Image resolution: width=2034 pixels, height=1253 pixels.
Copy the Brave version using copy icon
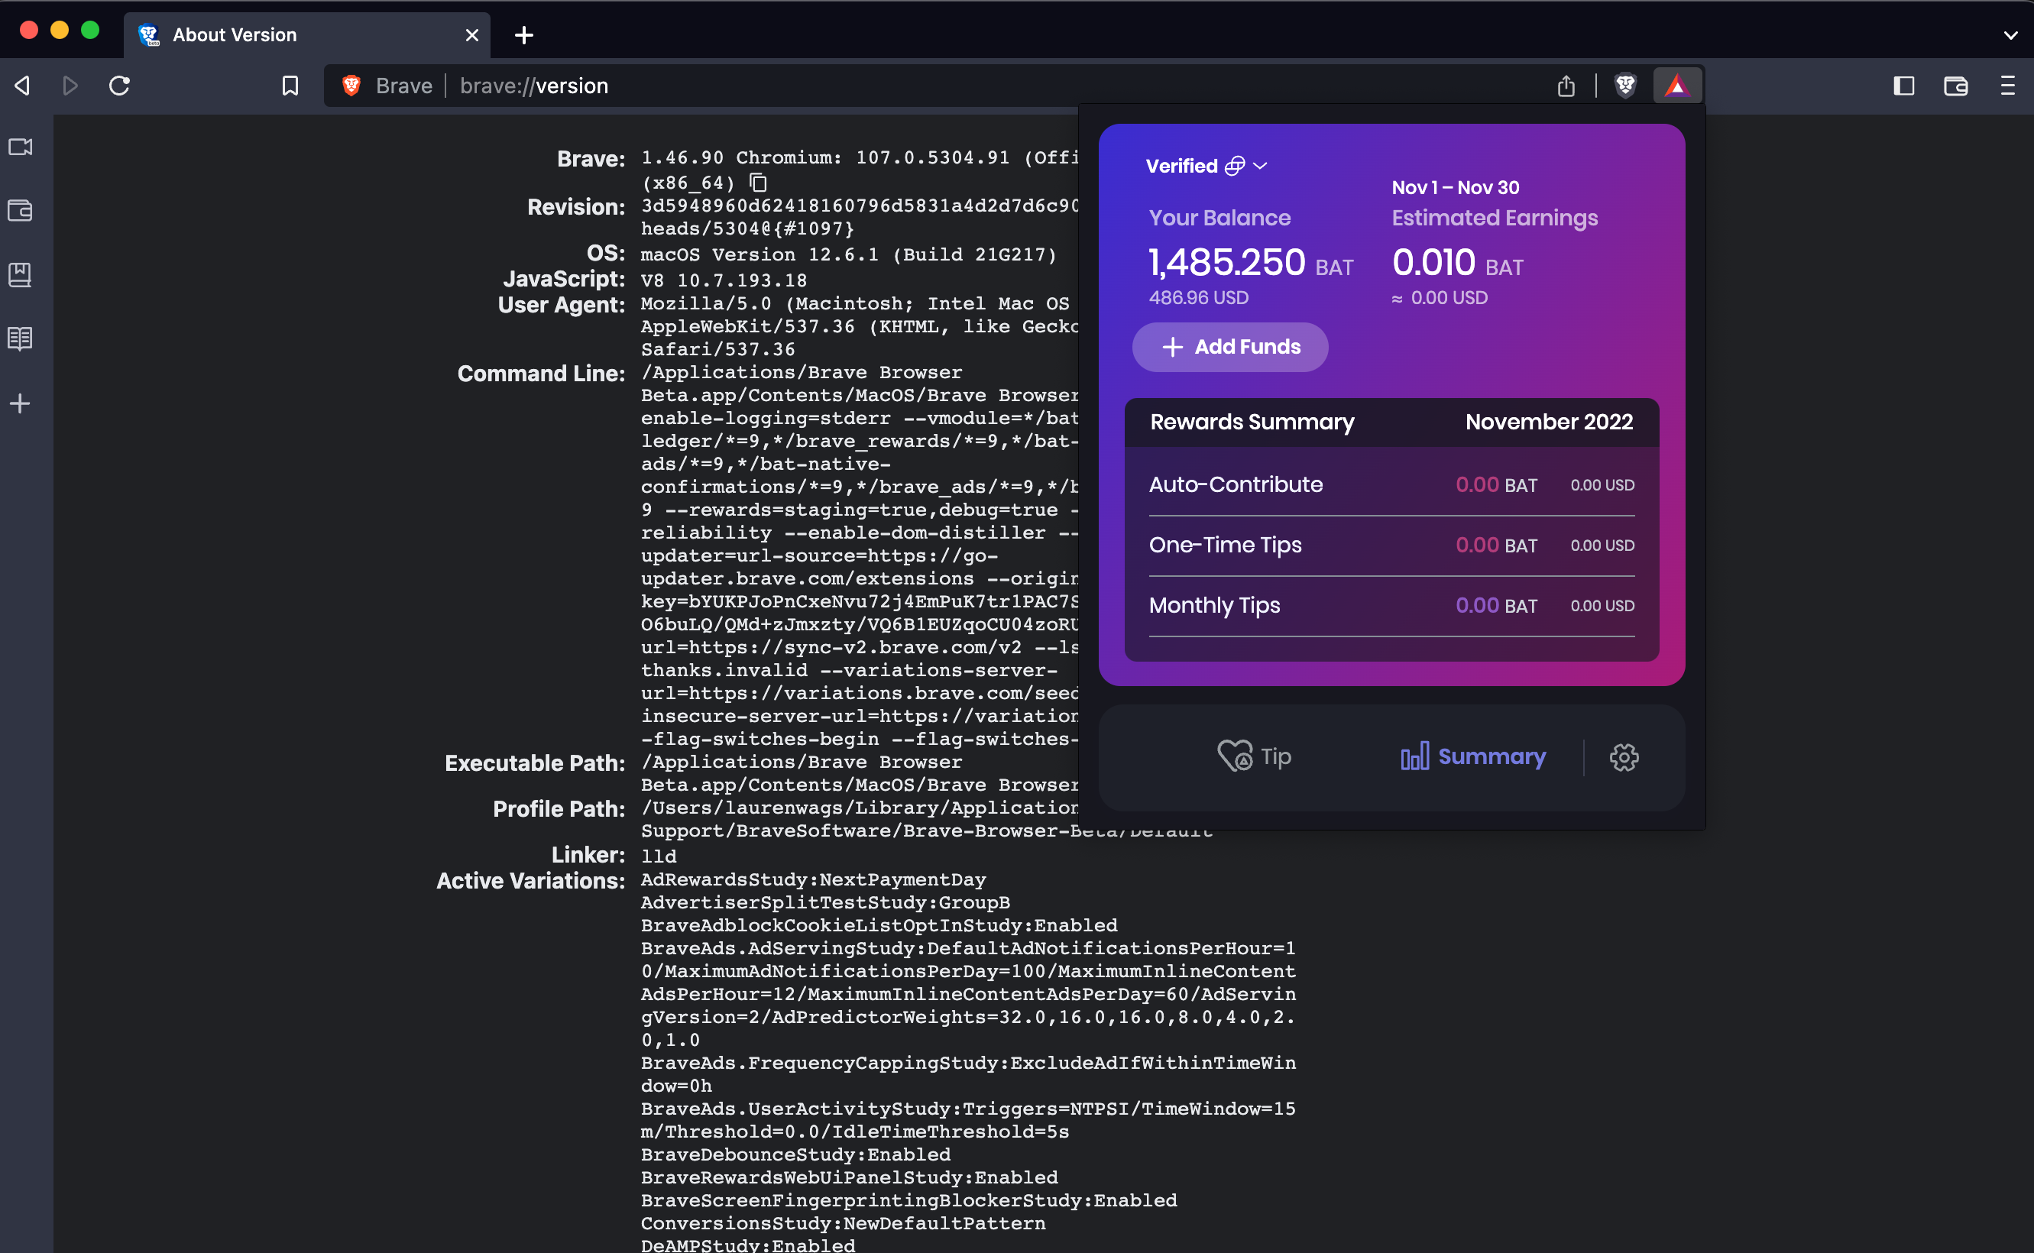pyautogui.click(x=758, y=183)
